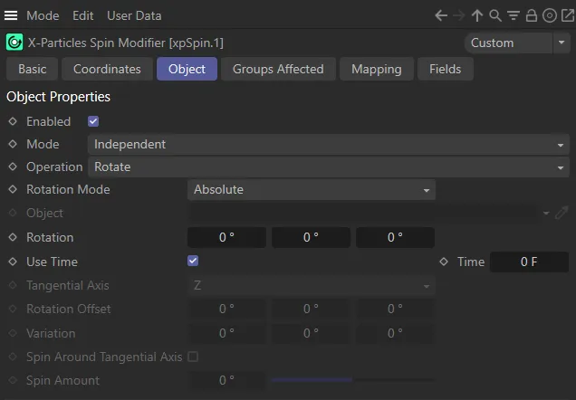The height and width of the screenshot is (400, 576).
Task: Switch to the Groups Affected tab
Action: click(278, 69)
